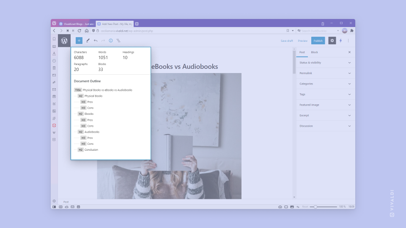Toggle images display in status bar
This screenshot has height=228, width=406.
pos(292,207)
